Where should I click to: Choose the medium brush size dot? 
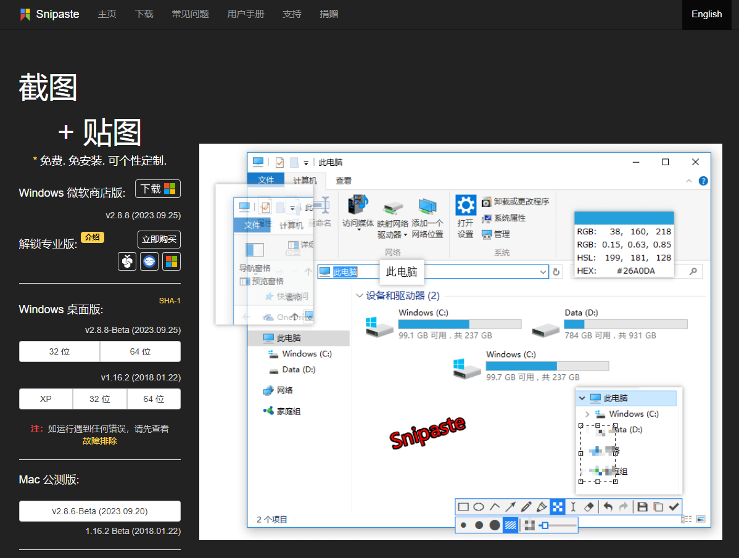[479, 525]
